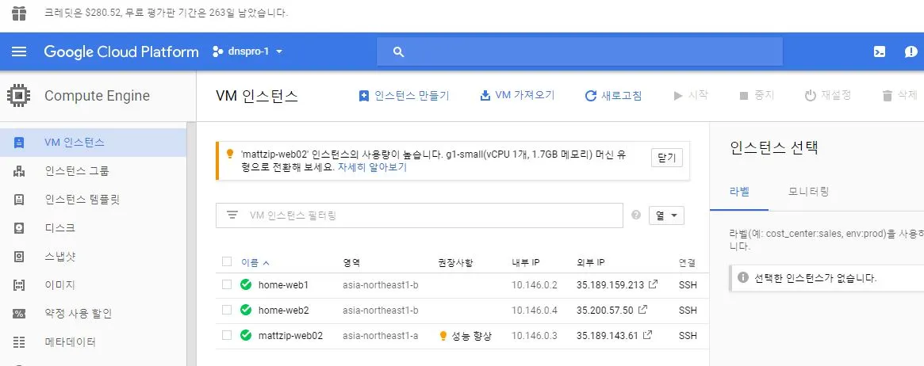
Task: Click the filter help question mark icon
Action: pyautogui.click(x=636, y=215)
